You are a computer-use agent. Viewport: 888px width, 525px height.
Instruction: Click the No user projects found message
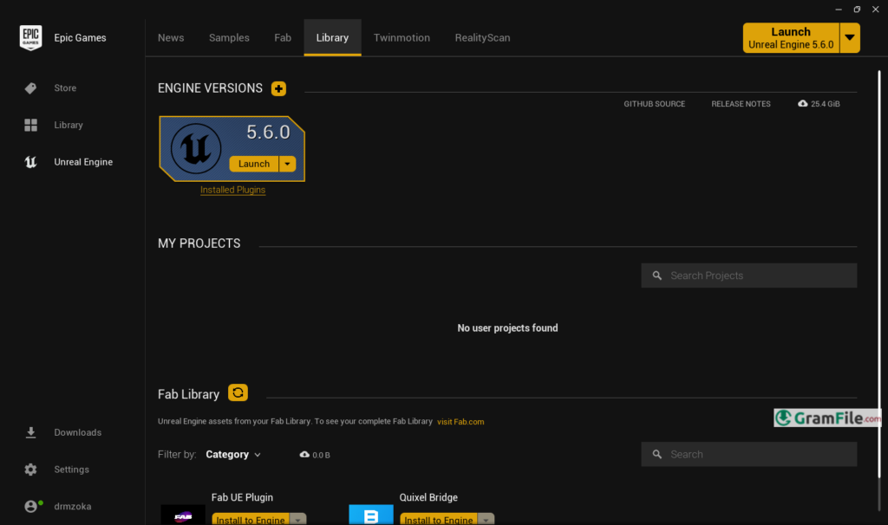click(507, 328)
